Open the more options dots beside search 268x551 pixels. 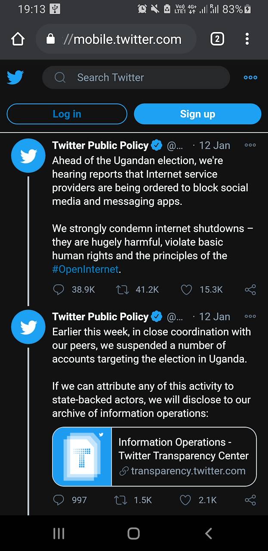coord(250,77)
